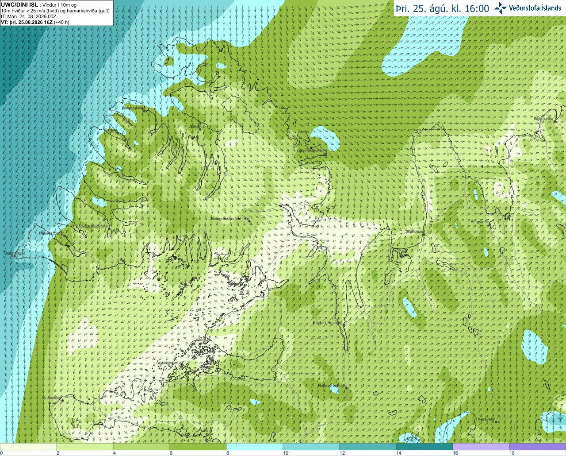Pick the 16–18 m/s lavender legend swatch

[481, 447]
